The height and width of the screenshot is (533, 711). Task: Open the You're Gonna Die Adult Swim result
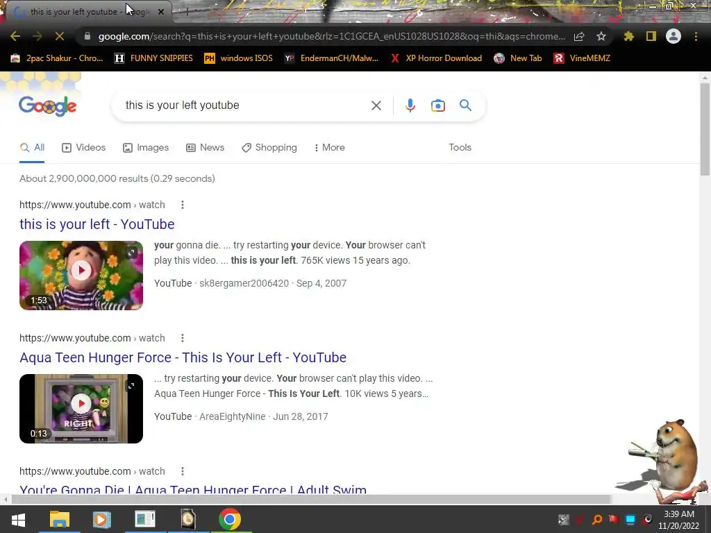pyautogui.click(x=193, y=489)
